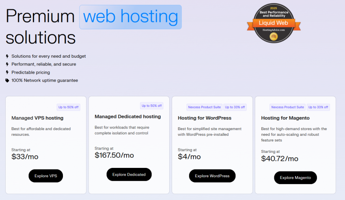Select the Managed VPS hosting title
Screen dimensions: 345x200
click(x=37, y=118)
